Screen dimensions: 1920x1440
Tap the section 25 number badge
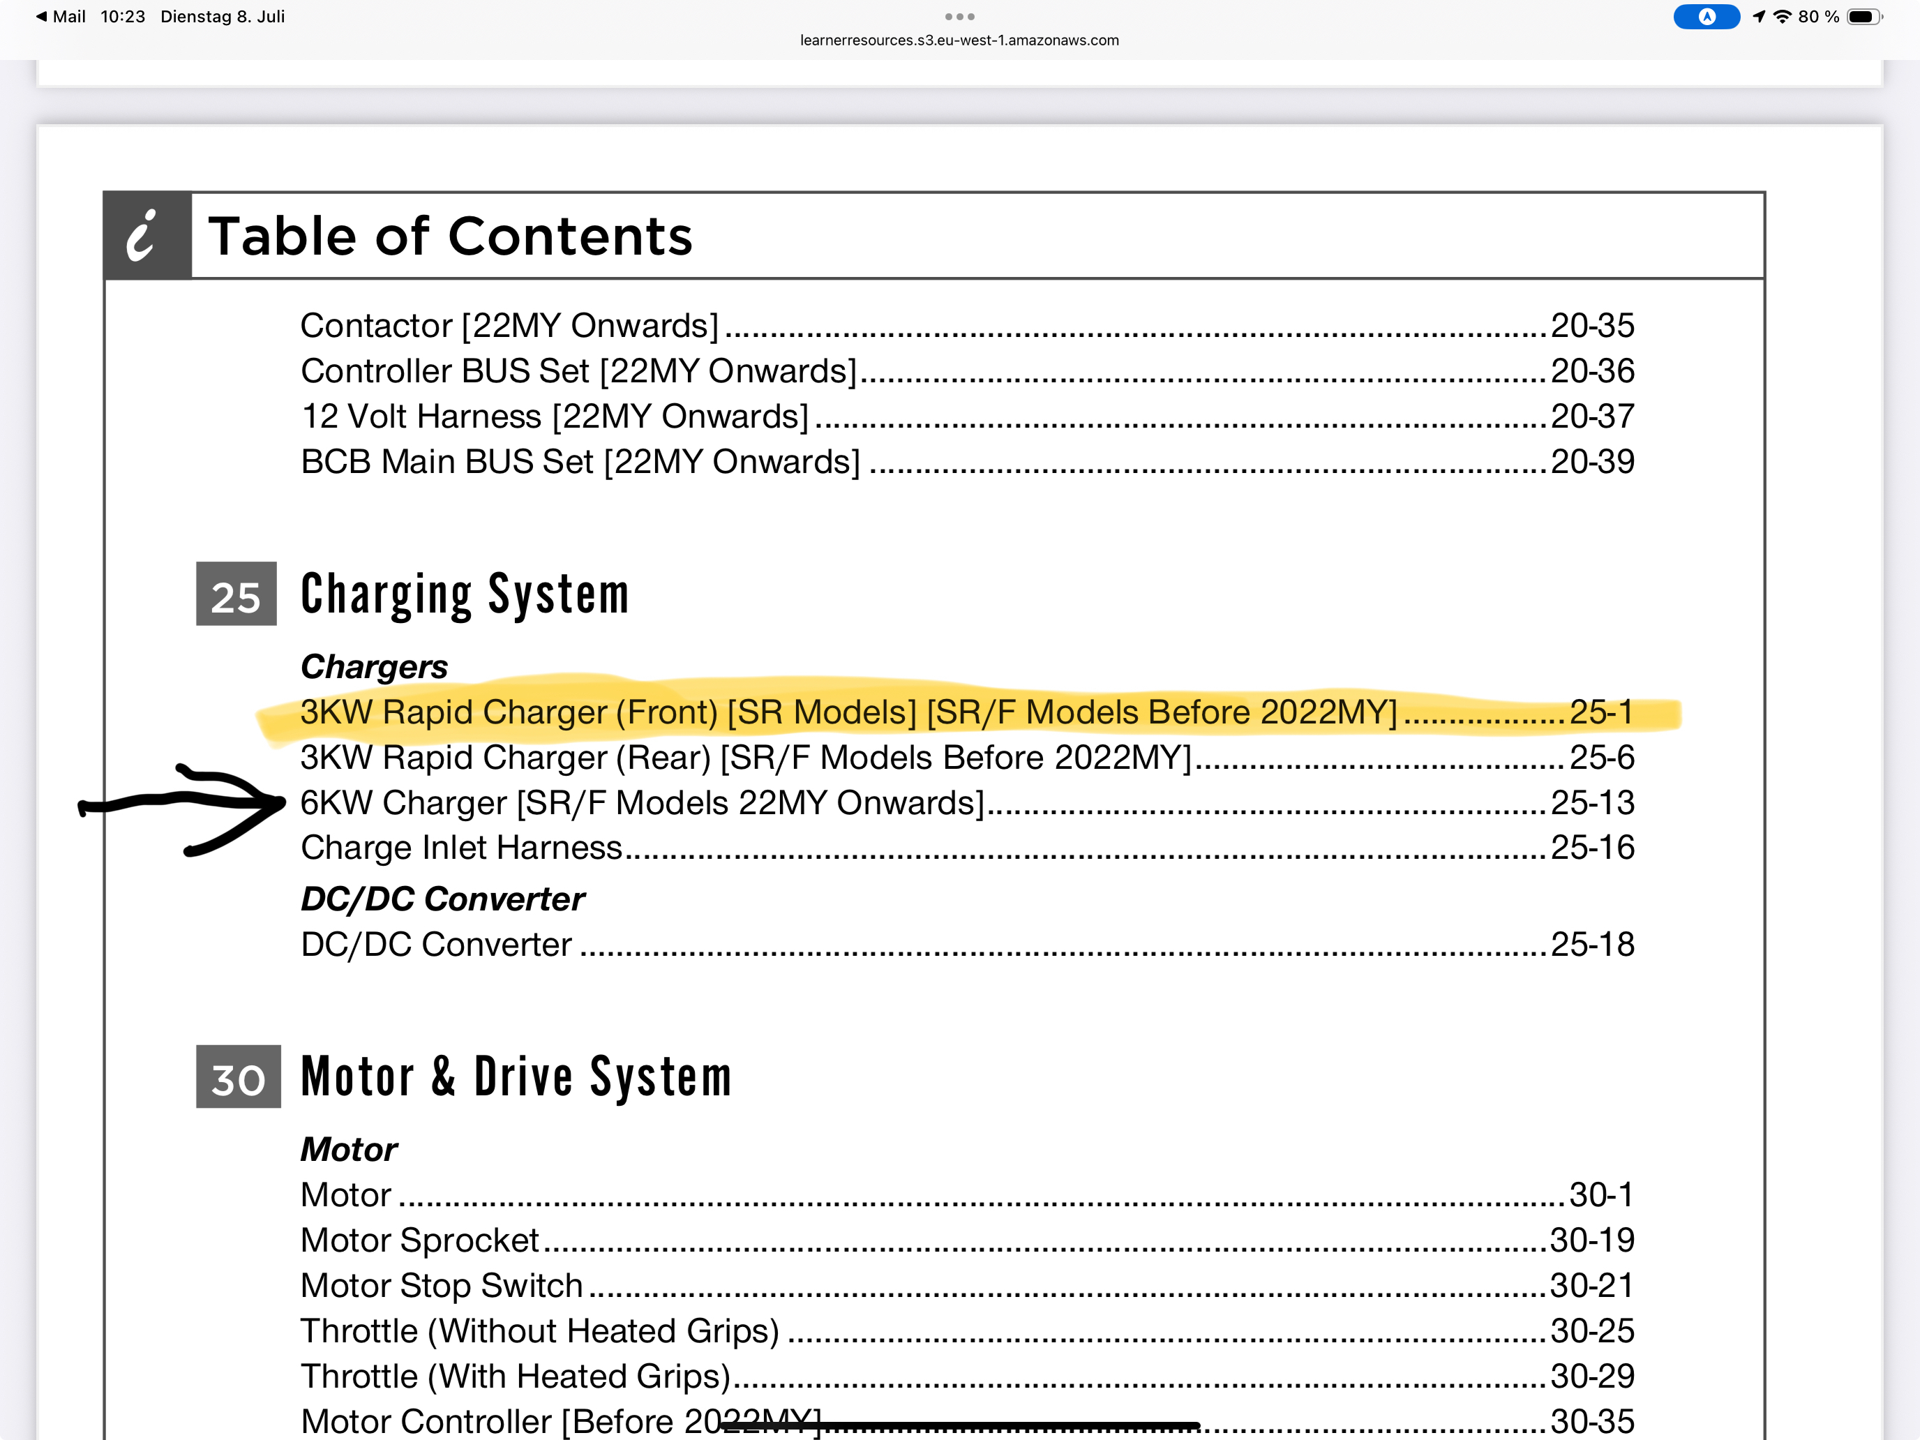point(236,594)
